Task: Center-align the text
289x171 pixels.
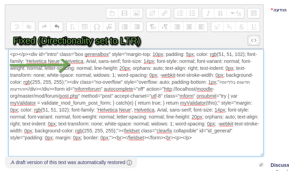Action: coord(189,27)
